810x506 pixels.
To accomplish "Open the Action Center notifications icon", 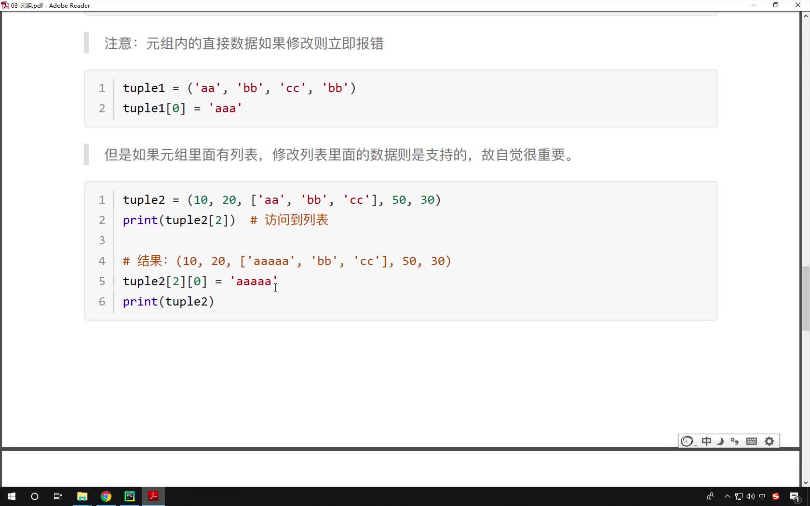I will 795,496.
